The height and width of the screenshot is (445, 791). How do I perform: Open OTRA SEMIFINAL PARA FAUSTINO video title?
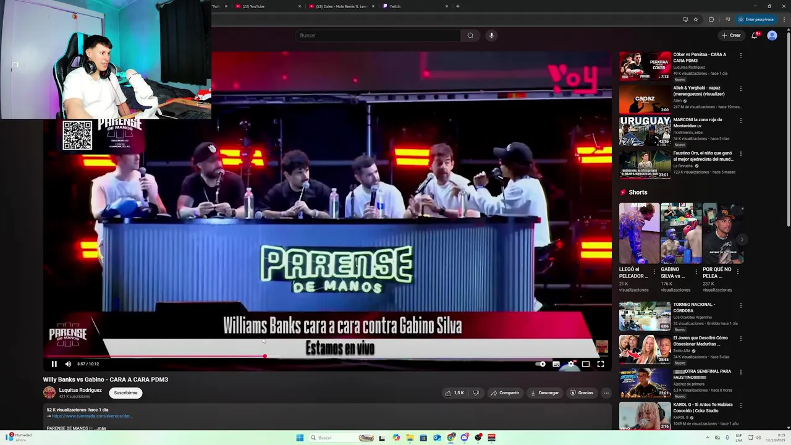[x=703, y=375]
